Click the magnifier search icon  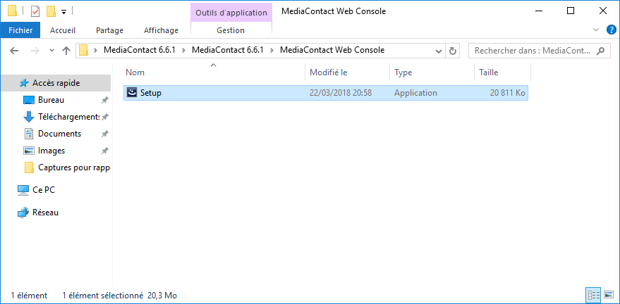pos(601,51)
